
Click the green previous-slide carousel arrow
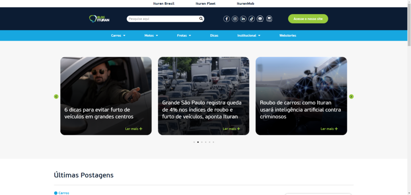click(x=56, y=97)
